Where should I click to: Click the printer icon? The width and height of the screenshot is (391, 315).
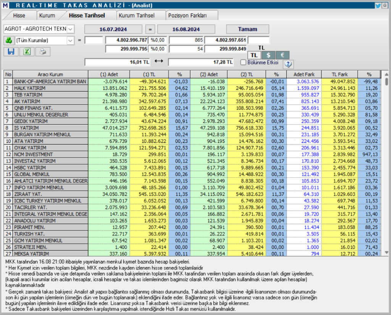(43, 52)
